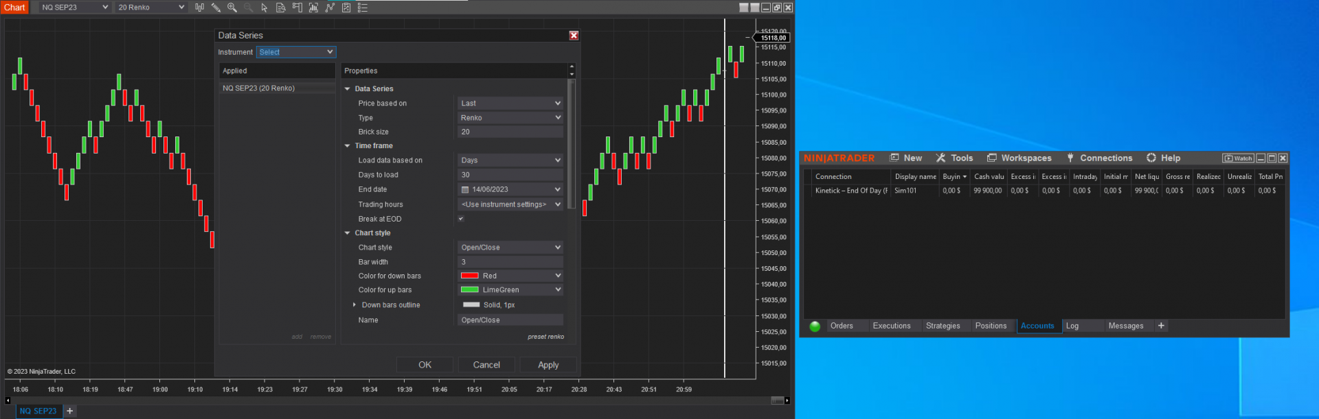Open the chart properties list icon
Screen dimensions: 1319x419
tap(363, 8)
